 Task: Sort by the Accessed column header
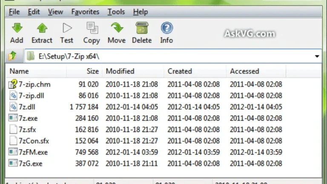(256, 72)
